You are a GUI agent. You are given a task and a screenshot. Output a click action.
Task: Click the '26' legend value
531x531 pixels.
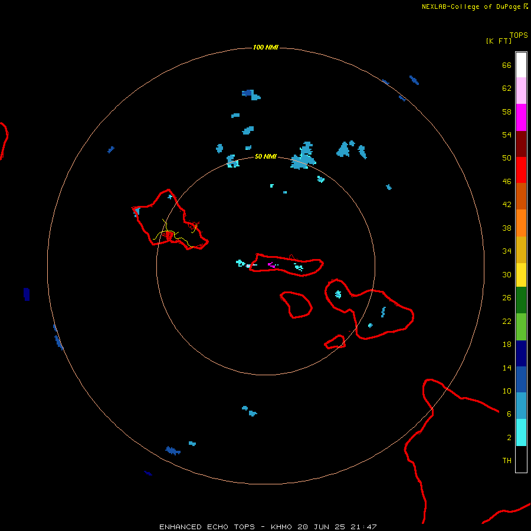click(507, 298)
